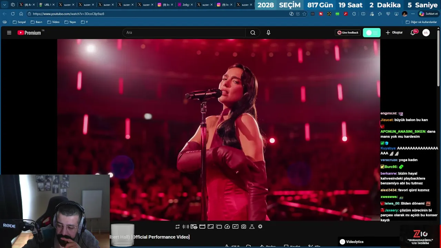Click berkanrw chat username
This screenshot has height=248, width=441.
(x=389, y=174)
